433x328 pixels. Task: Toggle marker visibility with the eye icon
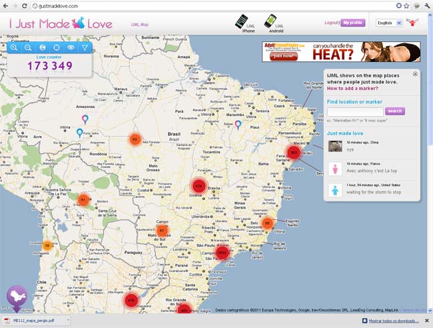[x=71, y=48]
